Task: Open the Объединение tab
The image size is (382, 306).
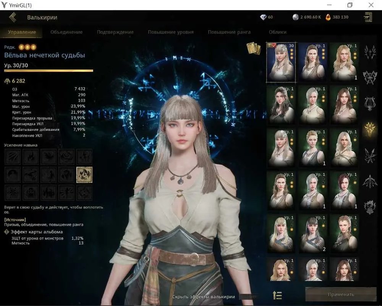Action: pyautogui.click(x=66, y=32)
